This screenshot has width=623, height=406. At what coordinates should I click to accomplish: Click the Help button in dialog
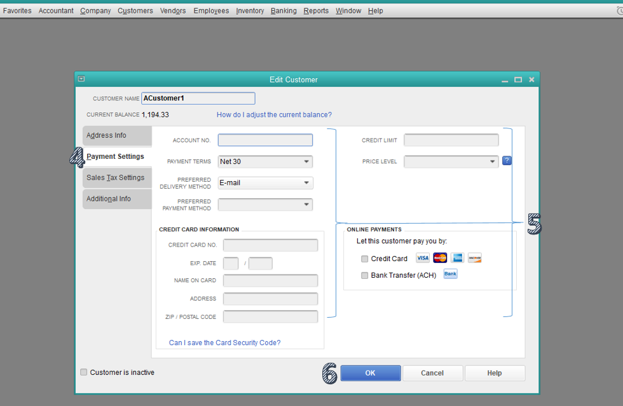coord(495,373)
